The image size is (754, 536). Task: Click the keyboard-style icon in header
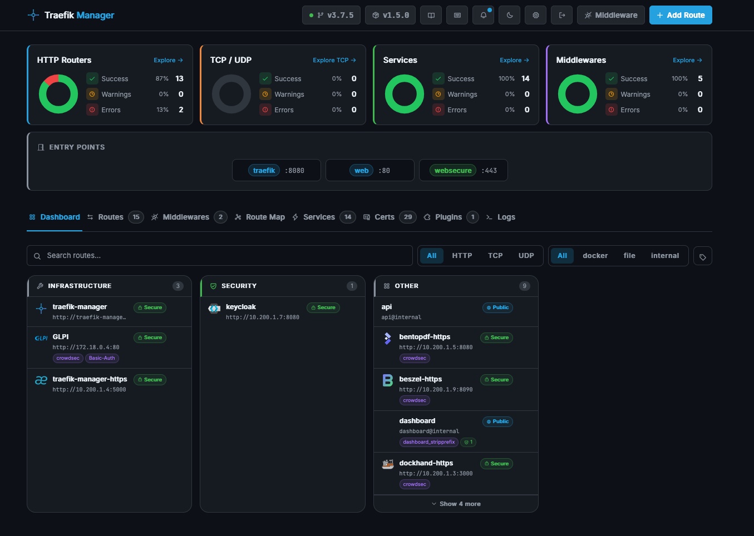(457, 15)
